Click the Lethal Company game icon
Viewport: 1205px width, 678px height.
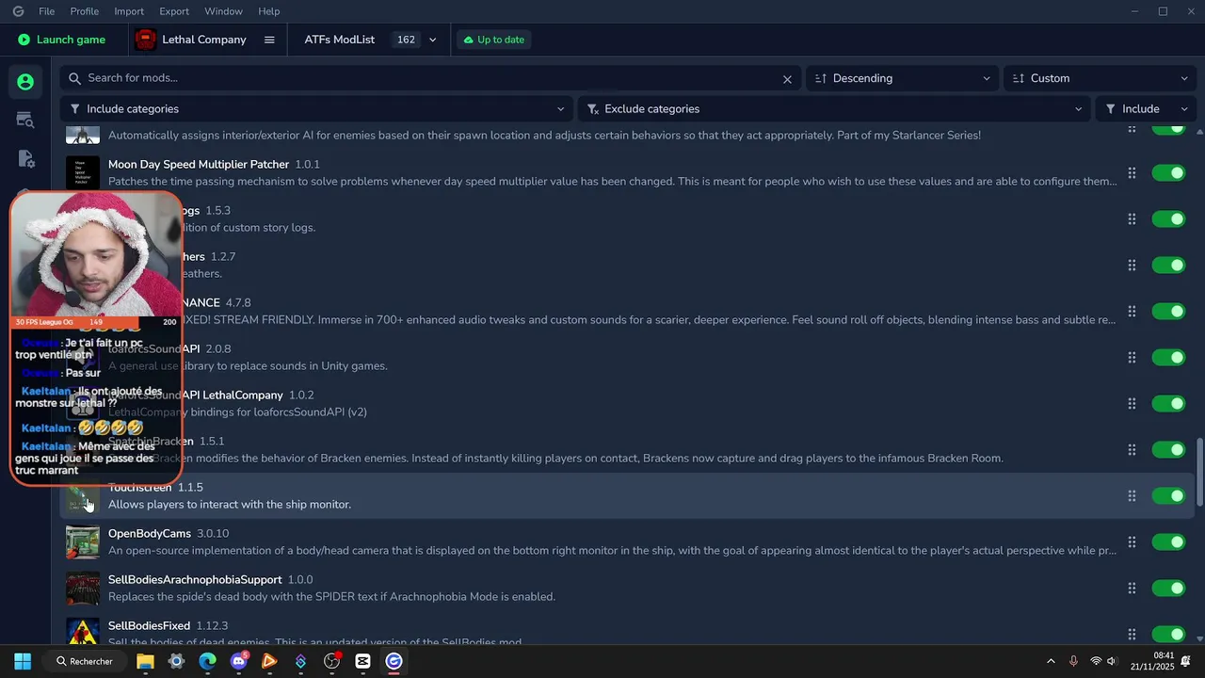[x=145, y=40]
